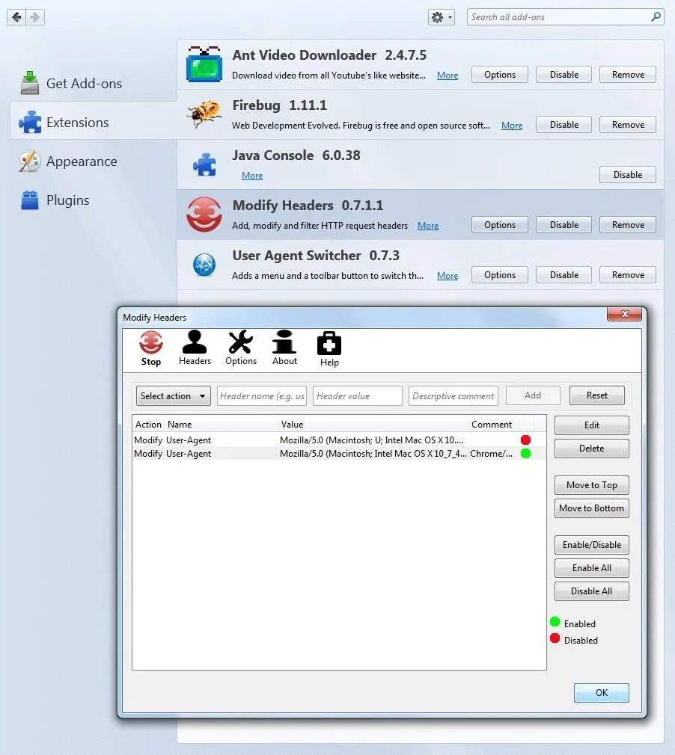675x755 pixels.
Task: Click Options for Ant Video Downloader
Action: (499, 75)
